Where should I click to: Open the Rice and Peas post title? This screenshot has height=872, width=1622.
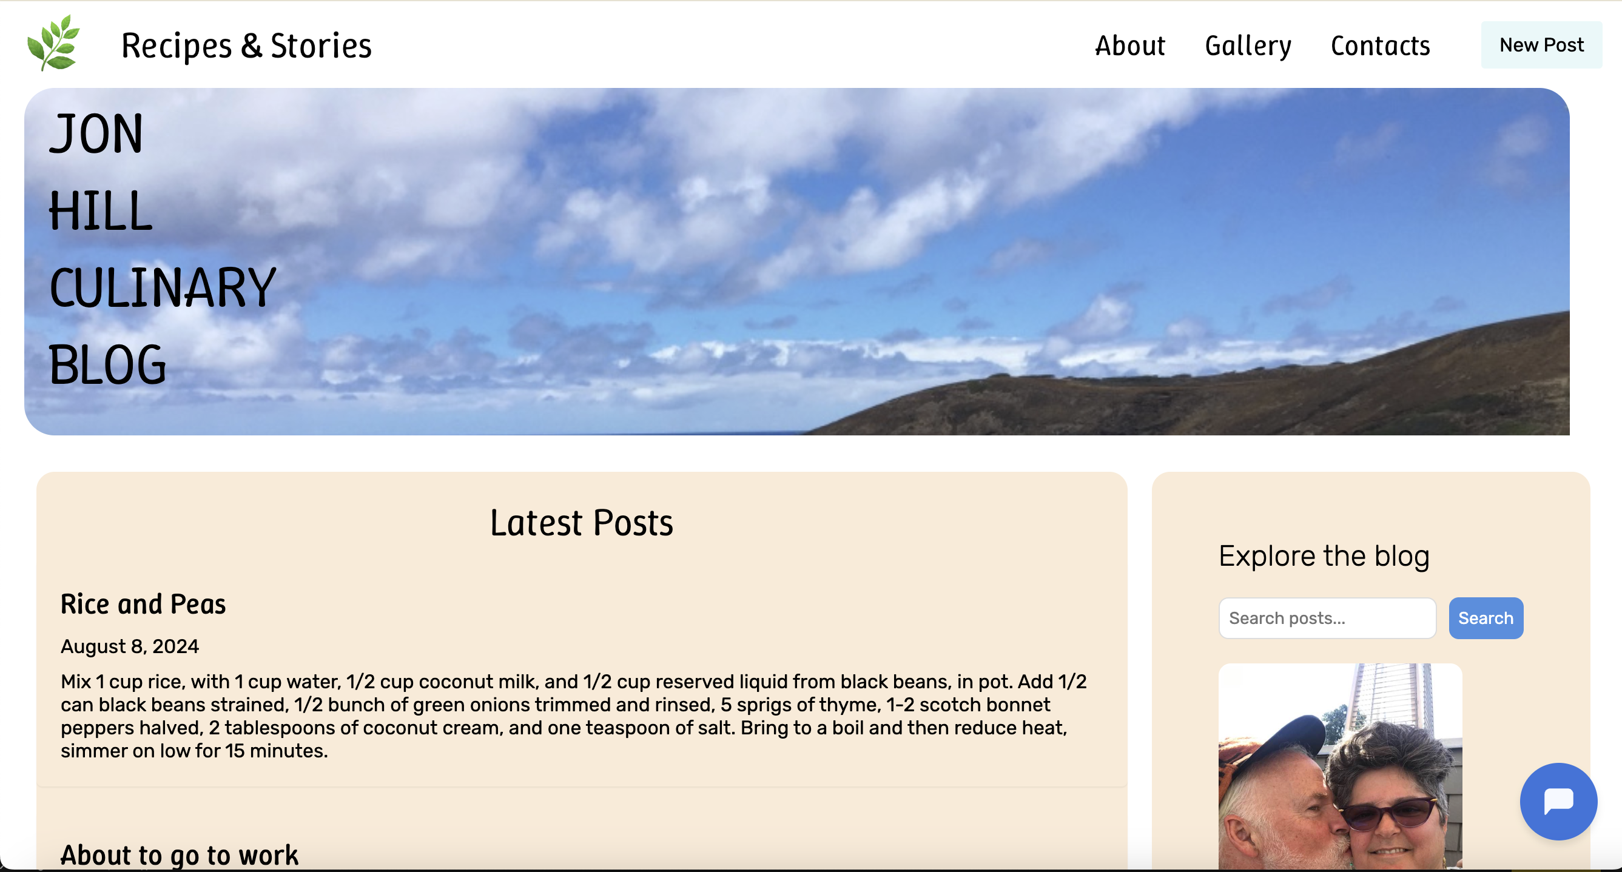pyautogui.click(x=143, y=604)
